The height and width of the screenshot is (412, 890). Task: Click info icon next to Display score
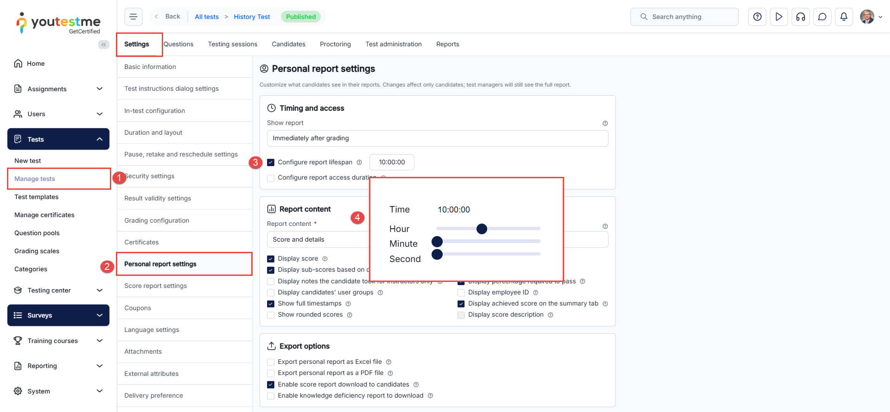pyautogui.click(x=325, y=259)
